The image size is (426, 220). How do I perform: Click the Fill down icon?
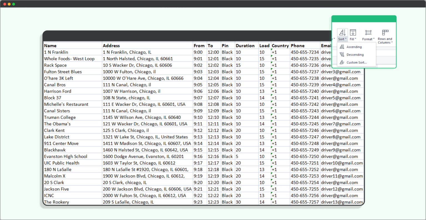(x=353, y=32)
